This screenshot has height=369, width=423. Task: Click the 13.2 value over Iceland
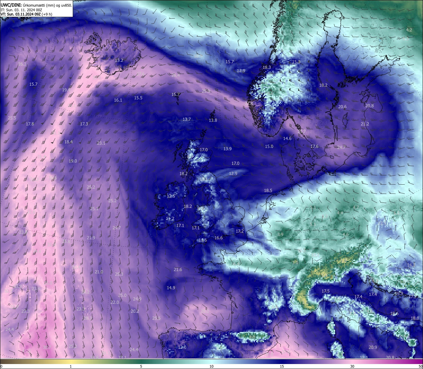click(x=119, y=60)
